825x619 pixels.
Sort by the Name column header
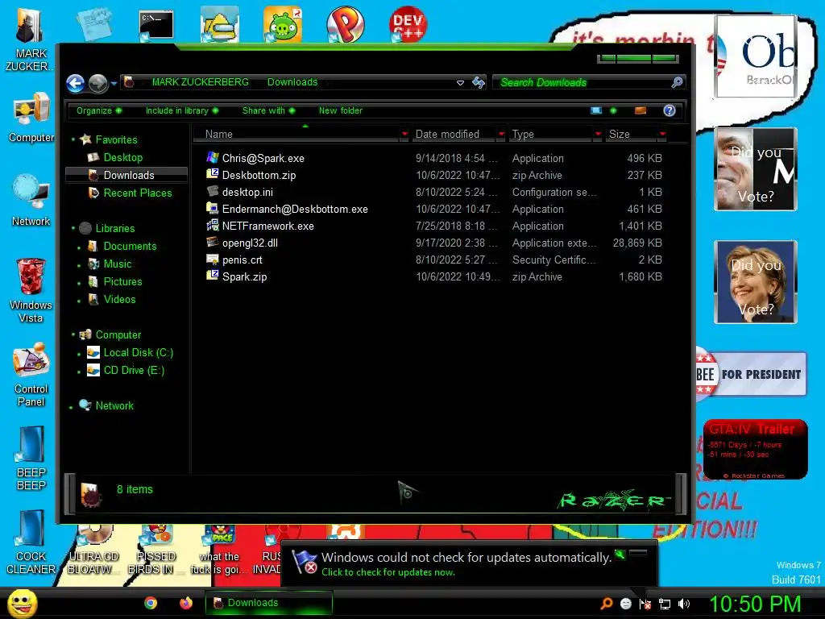point(296,135)
